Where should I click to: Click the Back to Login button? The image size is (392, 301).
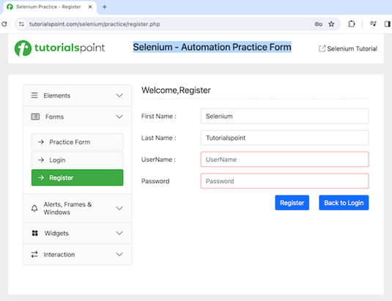[344, 203]
